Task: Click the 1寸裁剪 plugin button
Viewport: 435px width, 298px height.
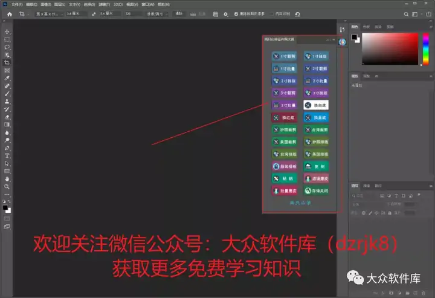Action: tap(285, 56)
